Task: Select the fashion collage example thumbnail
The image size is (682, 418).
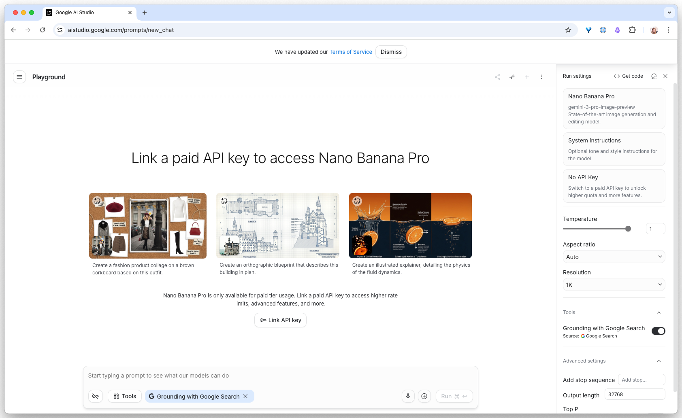Action: (148, 226)
